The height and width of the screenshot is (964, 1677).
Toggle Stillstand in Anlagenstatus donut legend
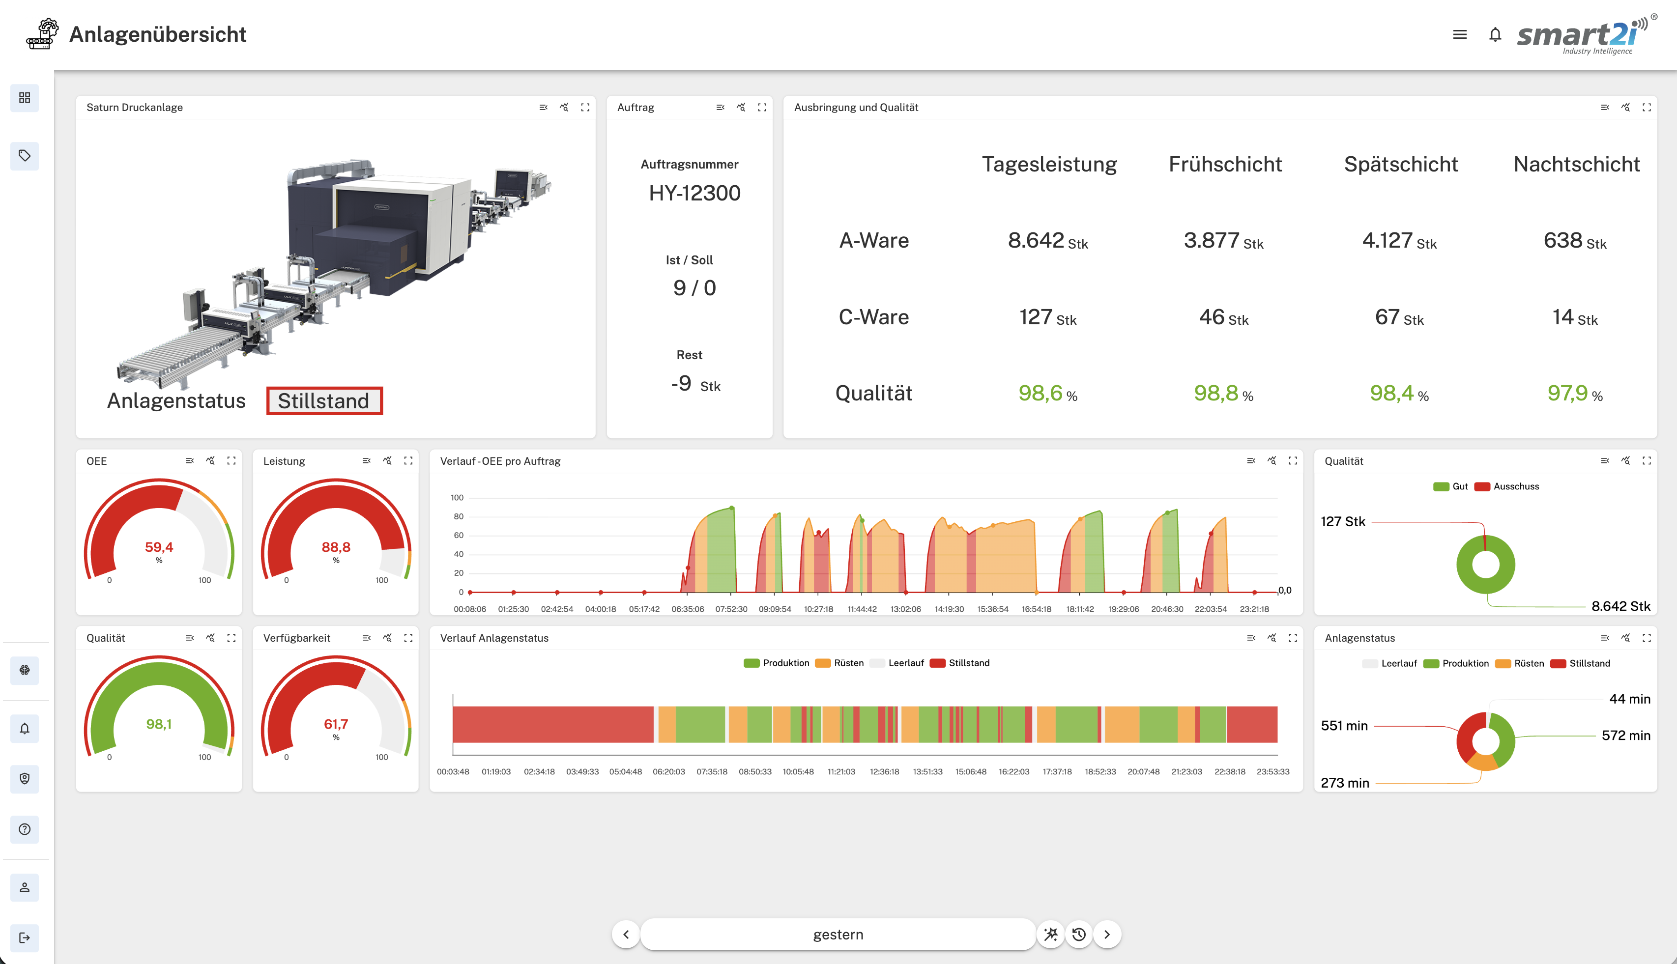click(1580, 663)
